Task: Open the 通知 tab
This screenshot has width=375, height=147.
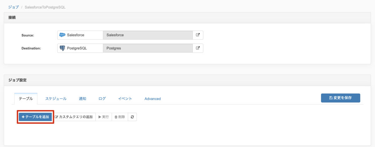Action: pyautogui.click(x=82, y=99)
